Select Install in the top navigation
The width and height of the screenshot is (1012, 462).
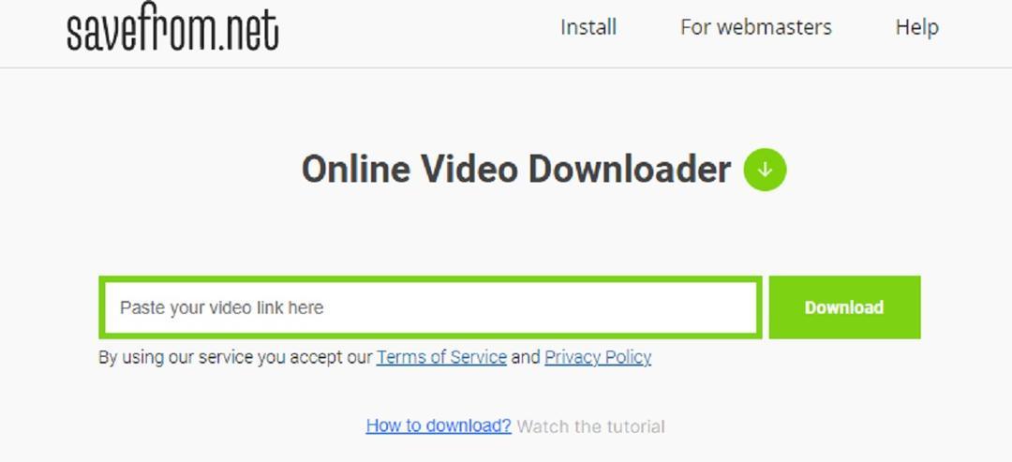tap(588, 27)
